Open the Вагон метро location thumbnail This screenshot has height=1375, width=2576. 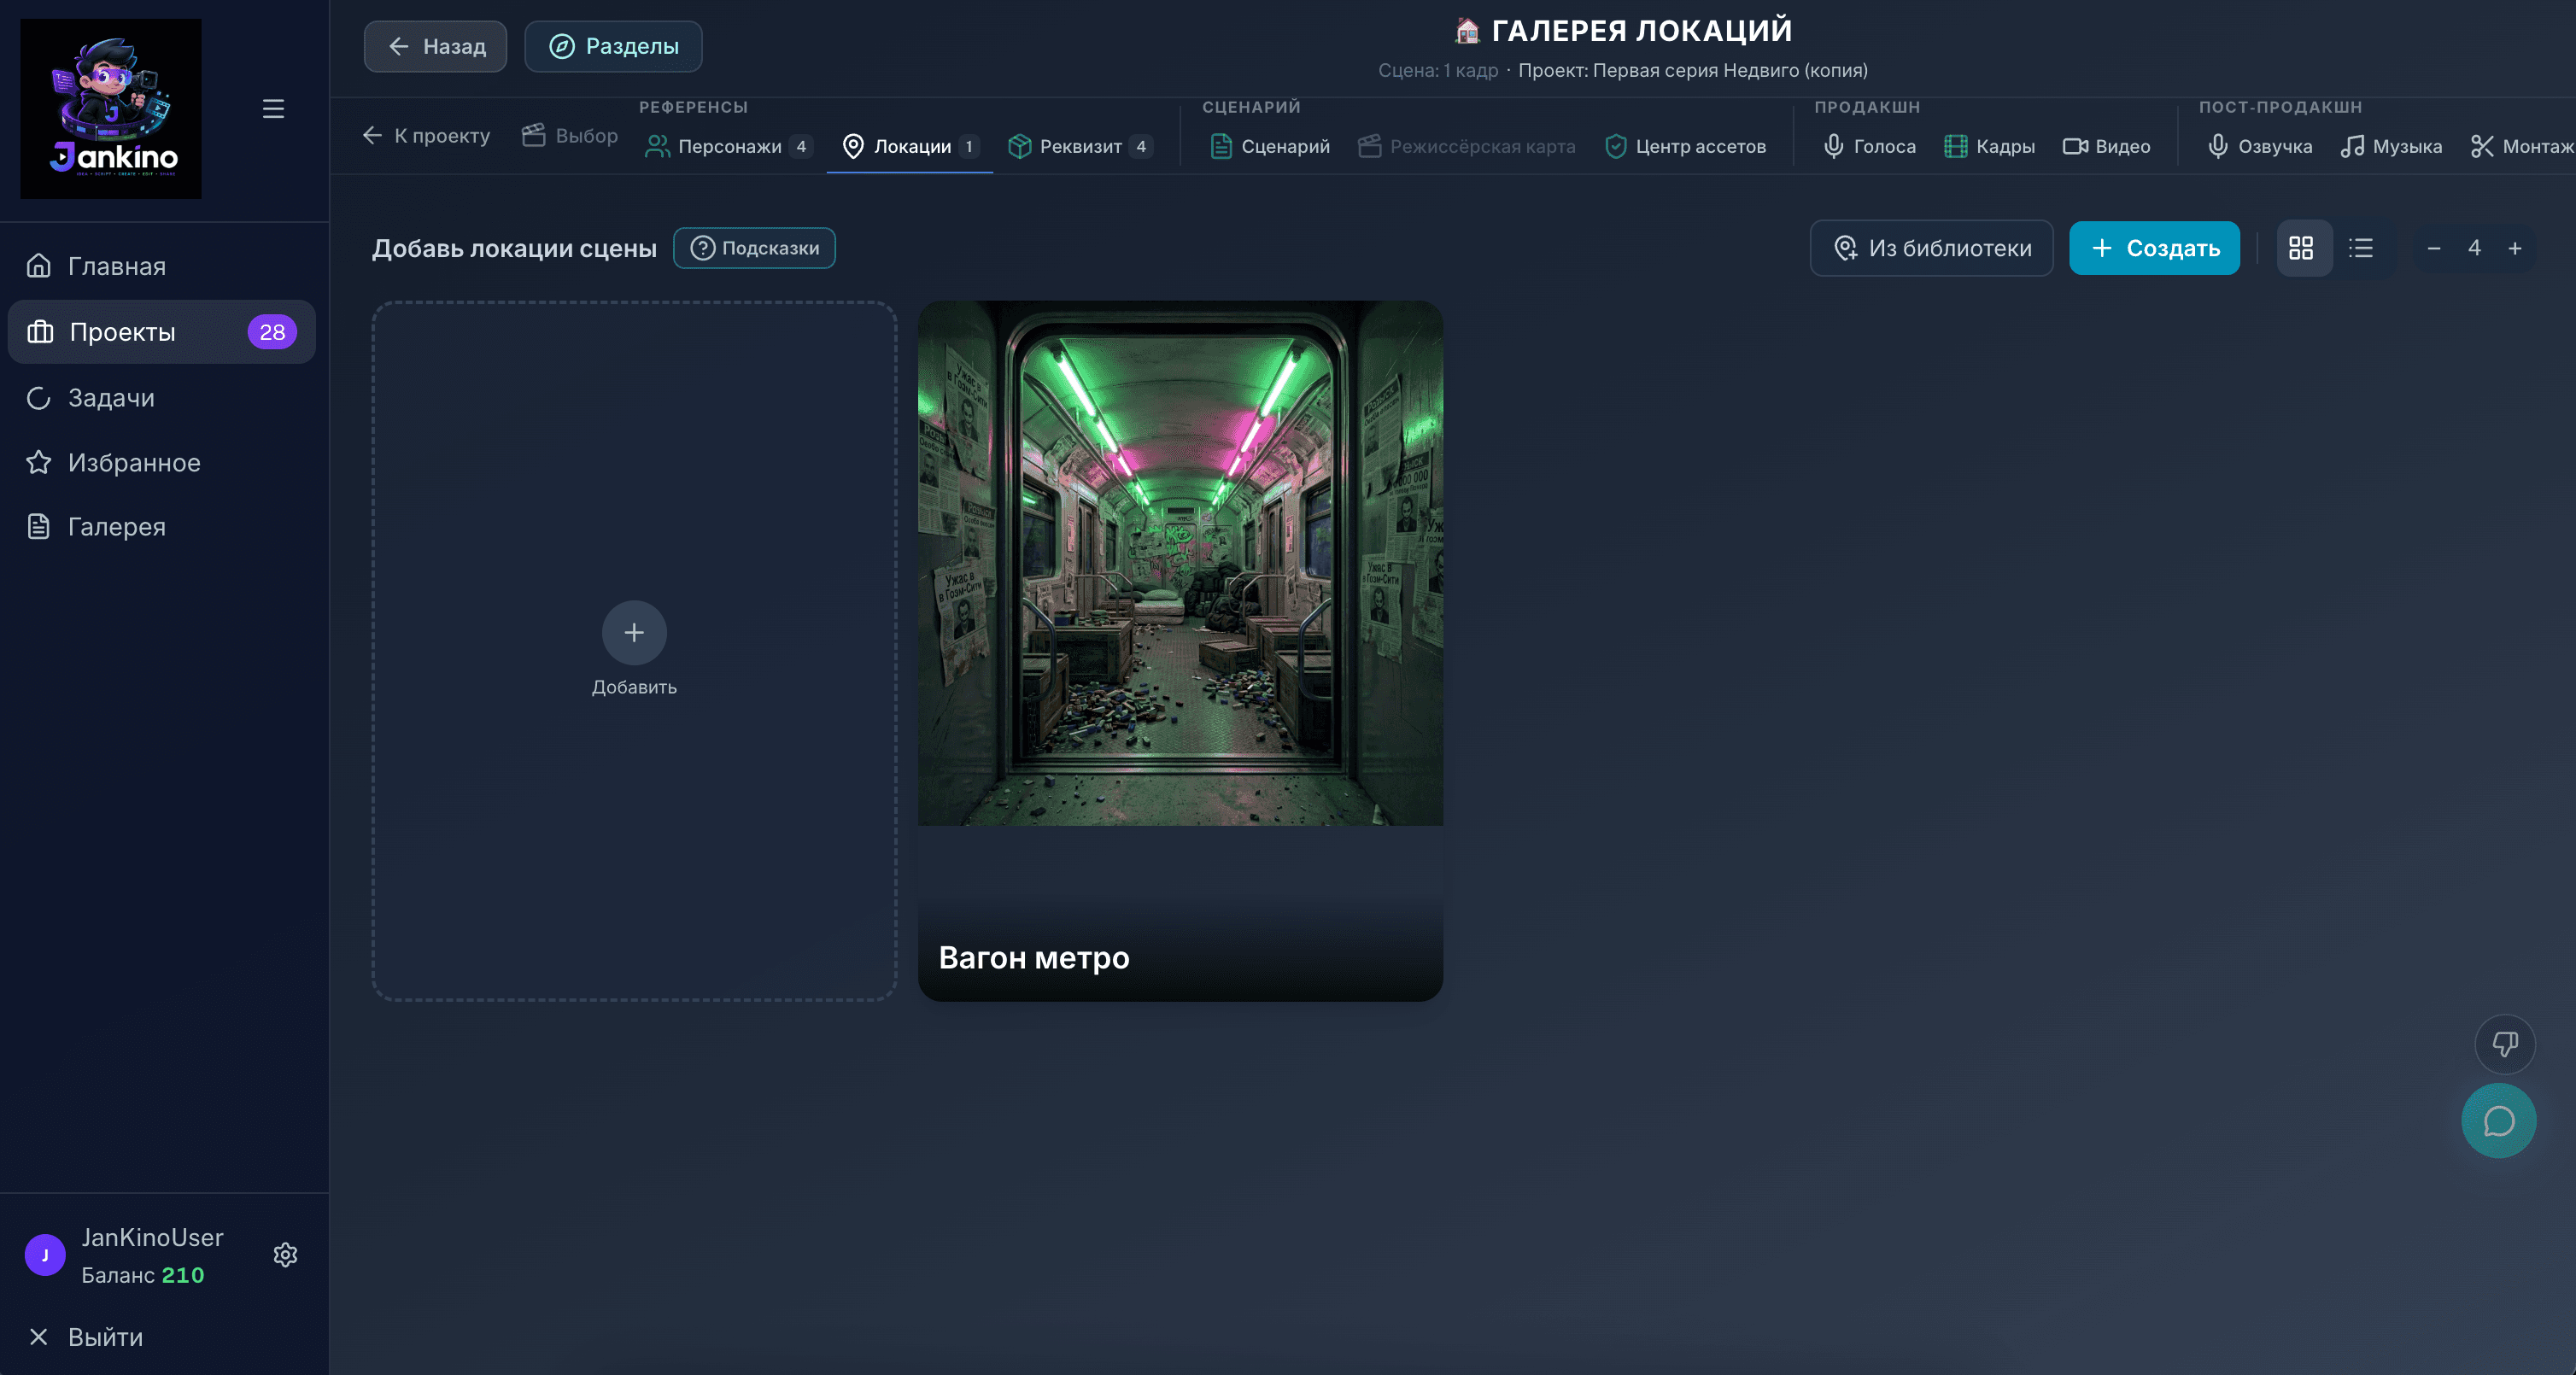[x=1180, y=563]
